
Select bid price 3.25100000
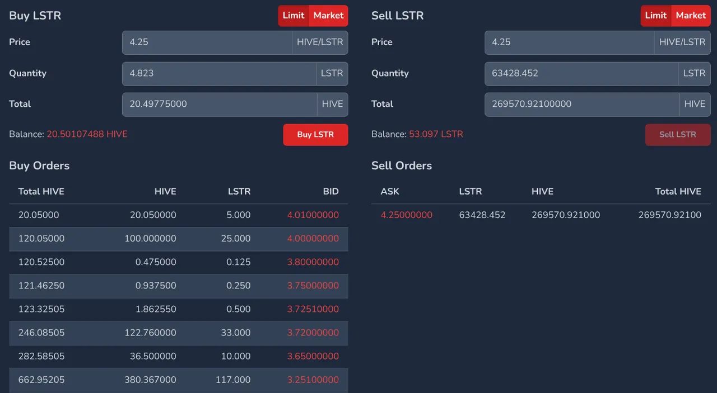313,380
